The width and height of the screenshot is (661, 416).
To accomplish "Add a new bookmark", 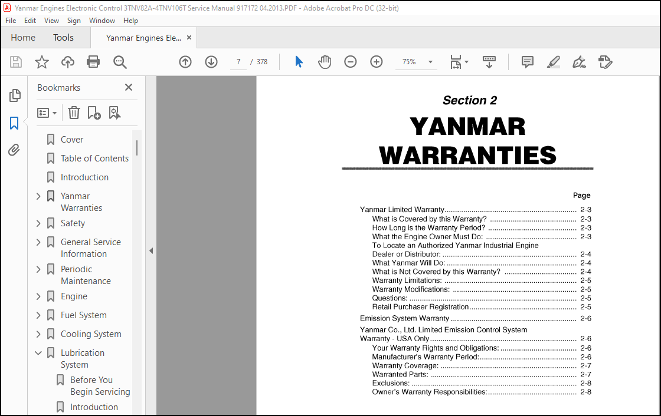I will click(x=94, y=113).
